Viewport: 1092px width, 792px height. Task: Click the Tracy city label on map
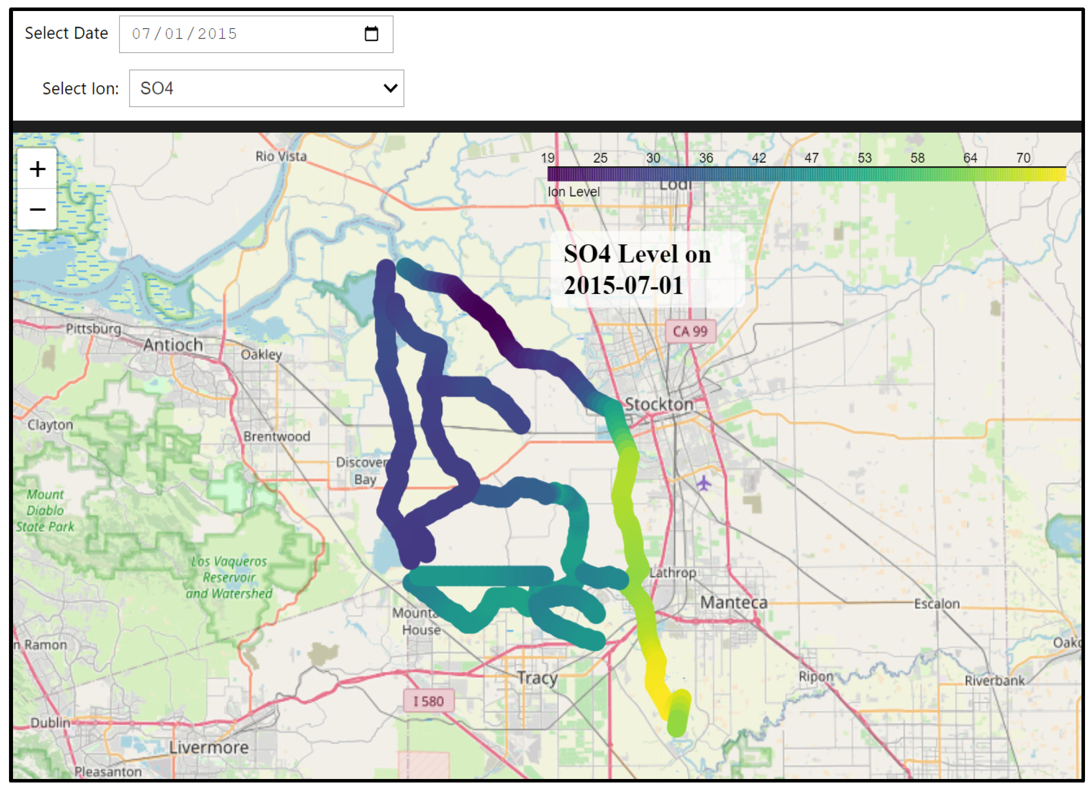537,677
